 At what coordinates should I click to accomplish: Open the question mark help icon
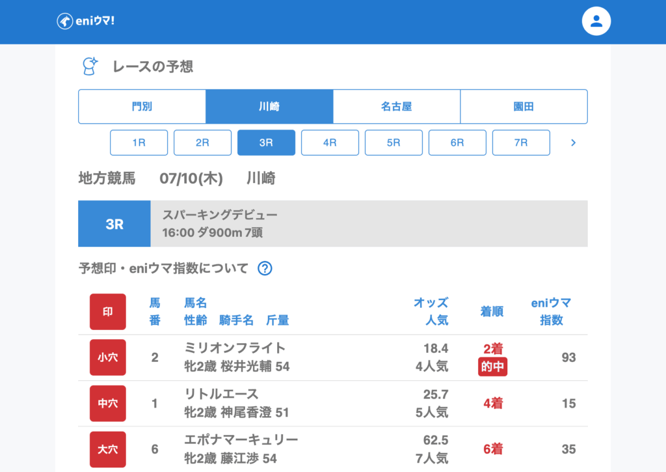pos(265,268)
